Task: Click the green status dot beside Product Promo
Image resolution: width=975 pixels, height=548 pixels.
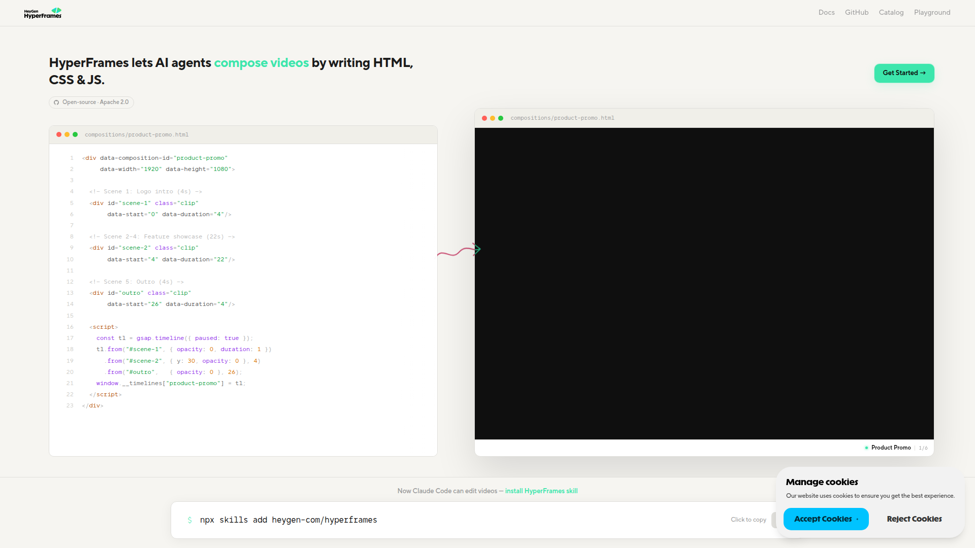Action: [x=866, y=448]
